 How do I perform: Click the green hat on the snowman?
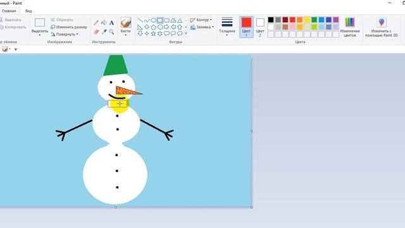tap(115, 65)
